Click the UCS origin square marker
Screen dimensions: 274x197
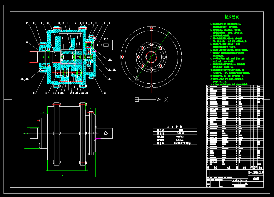137,100
